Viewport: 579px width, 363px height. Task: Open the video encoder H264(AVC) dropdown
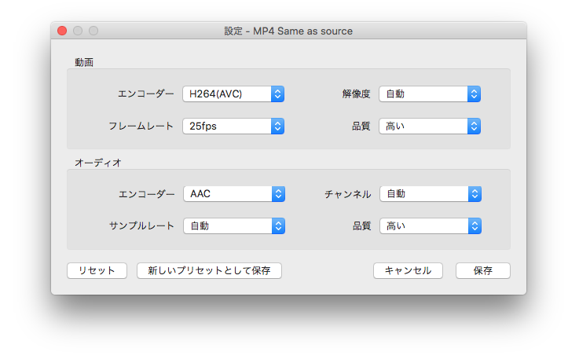tap(233, 94)
